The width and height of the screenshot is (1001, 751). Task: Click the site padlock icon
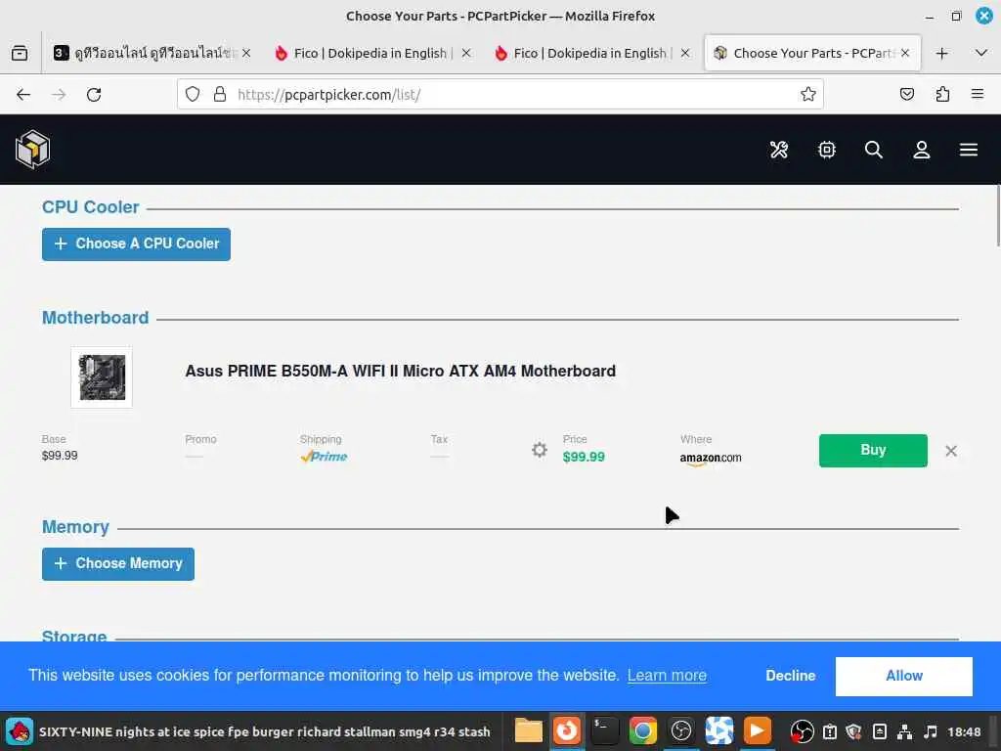(220, 95)
